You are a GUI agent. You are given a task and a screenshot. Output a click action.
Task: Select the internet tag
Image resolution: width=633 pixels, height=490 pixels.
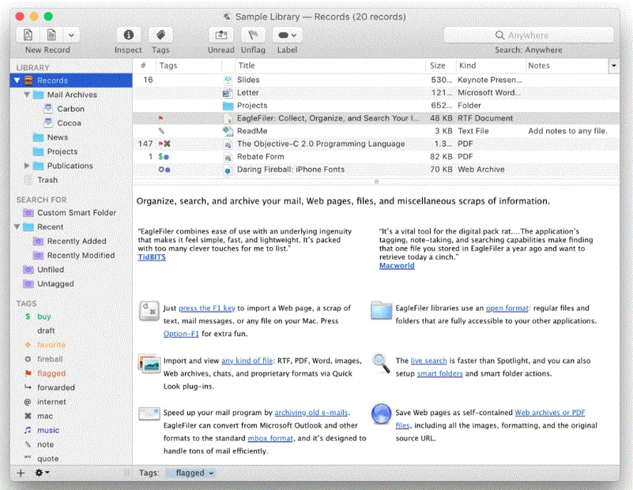point(51,402)
